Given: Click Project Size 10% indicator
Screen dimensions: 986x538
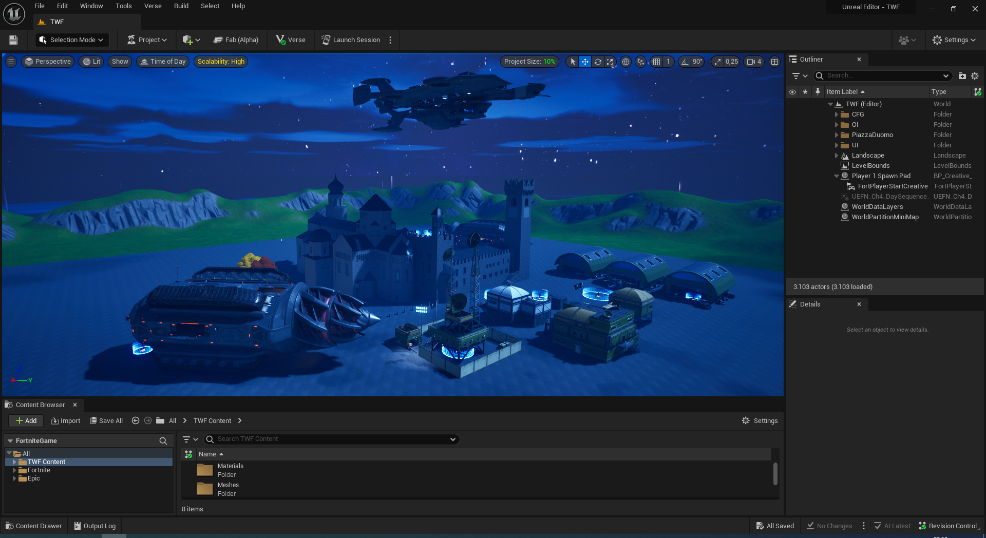Looking at the screenshot, I should pyautogui.click(x=529, y=62).
